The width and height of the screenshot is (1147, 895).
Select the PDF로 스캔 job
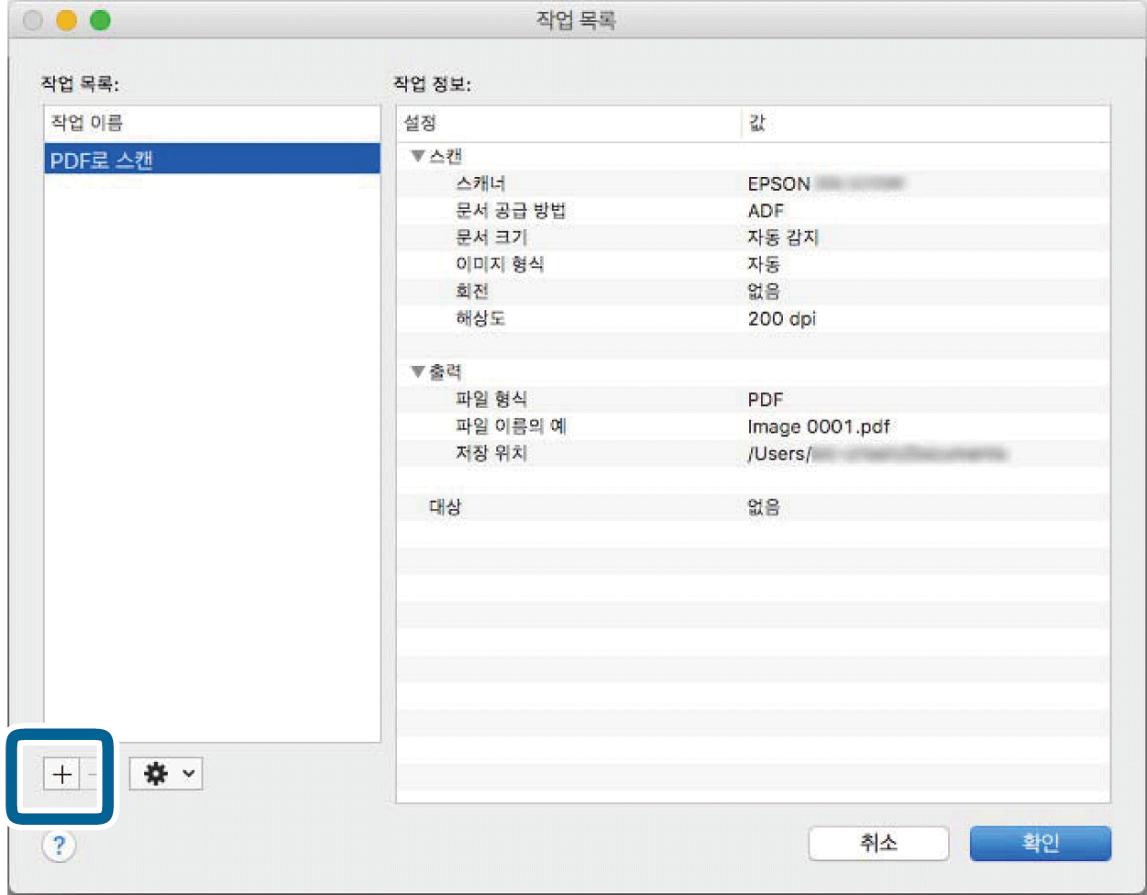212,161
